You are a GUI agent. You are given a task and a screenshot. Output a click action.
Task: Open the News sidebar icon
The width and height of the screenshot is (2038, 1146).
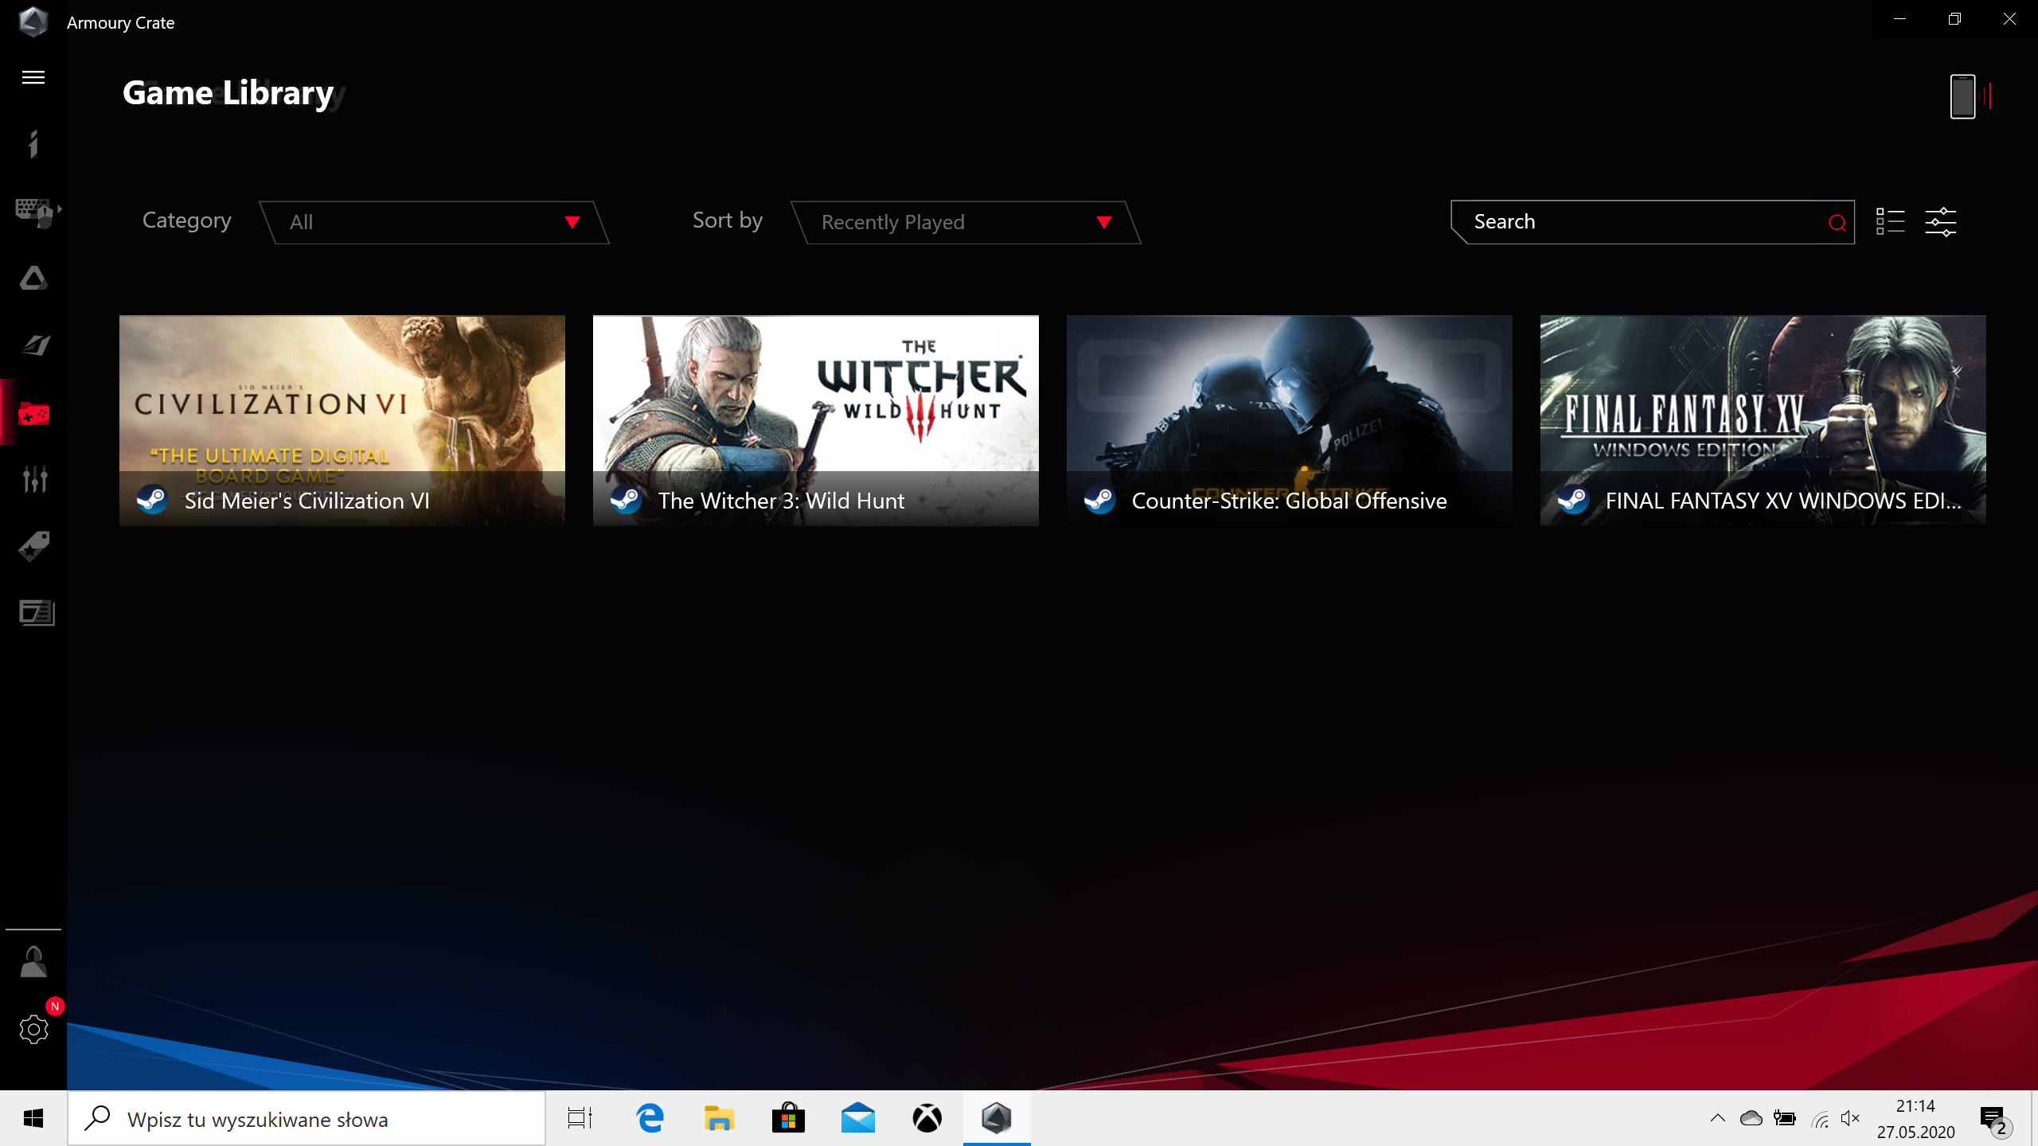tap(37, 613)
